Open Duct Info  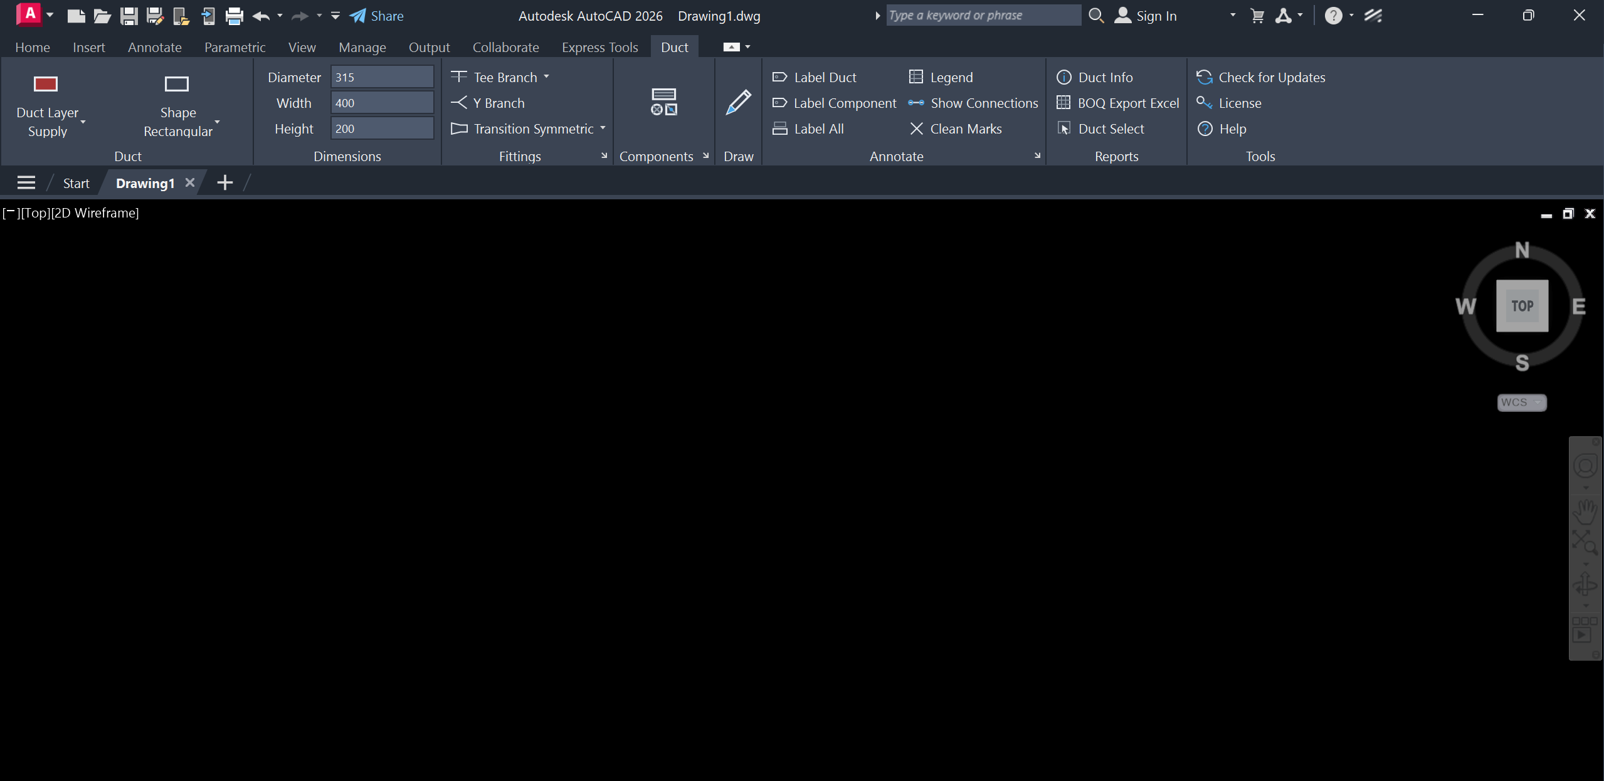(x=1095, y=77)
